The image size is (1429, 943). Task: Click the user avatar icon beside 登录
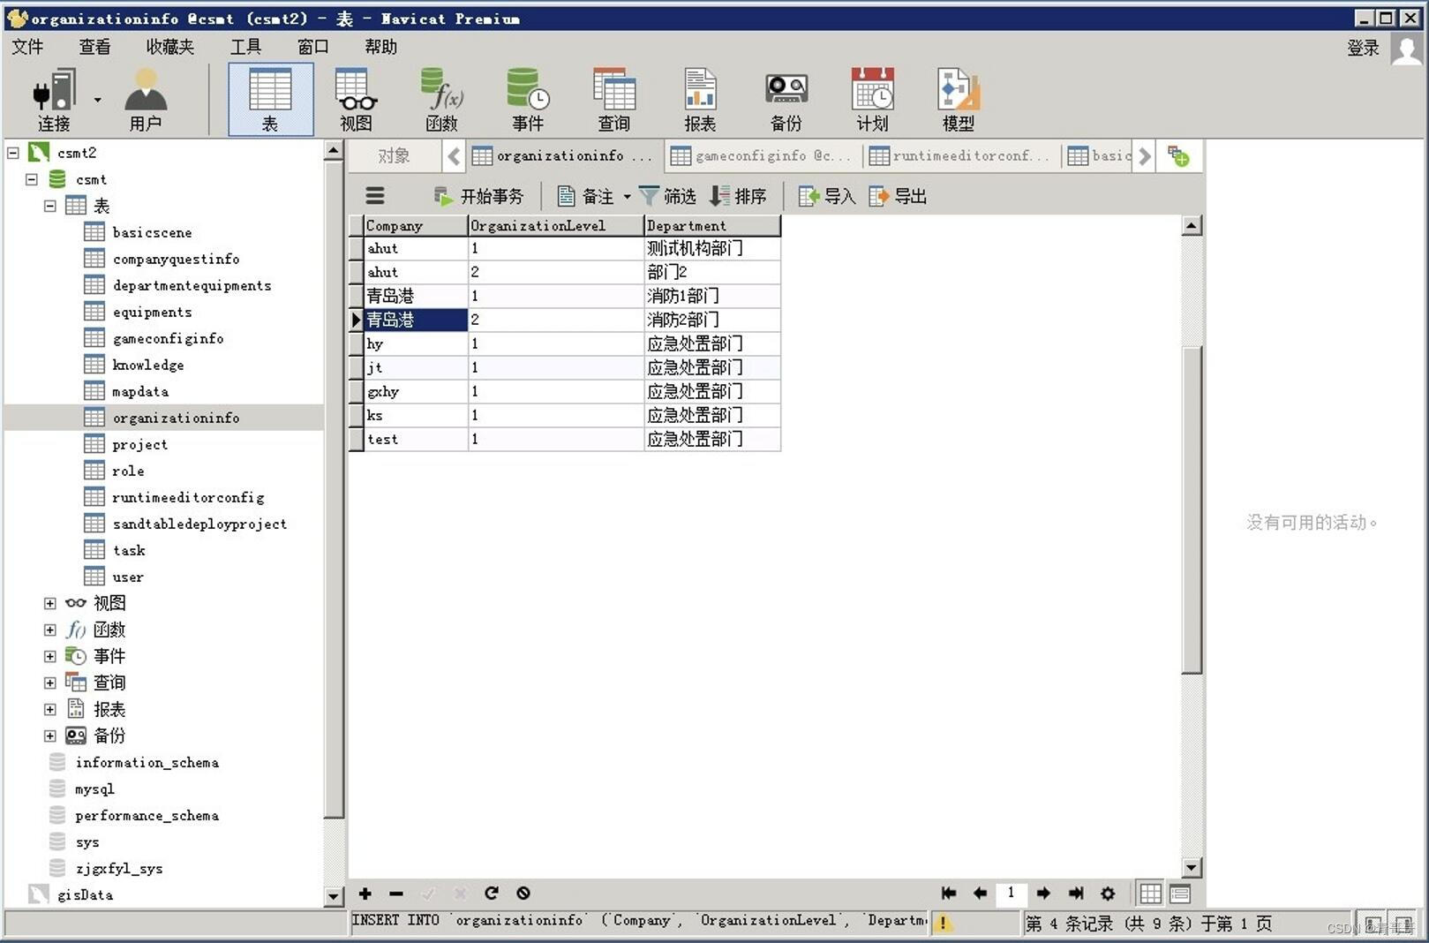point(1406,48)
